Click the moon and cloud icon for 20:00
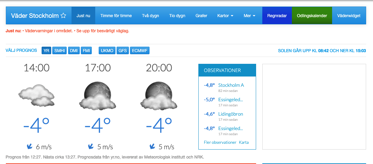 coord(159,96)
